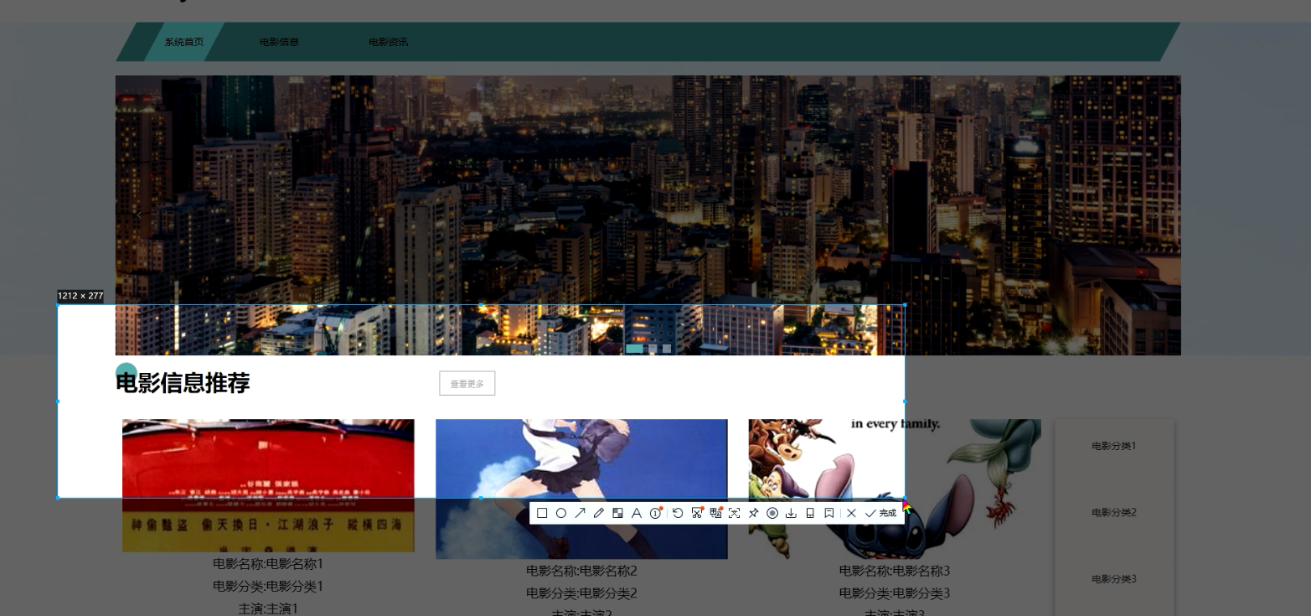Open the 电影资讯 navigation tab
1311x616 pixels.
click(389, 42)
